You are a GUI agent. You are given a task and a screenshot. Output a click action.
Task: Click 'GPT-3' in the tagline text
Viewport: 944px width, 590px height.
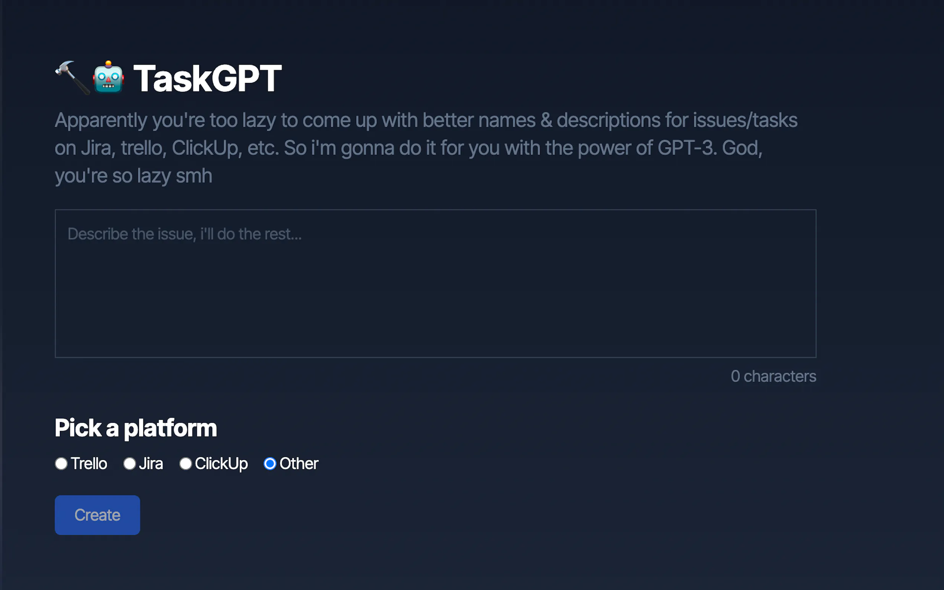(686, 148)
